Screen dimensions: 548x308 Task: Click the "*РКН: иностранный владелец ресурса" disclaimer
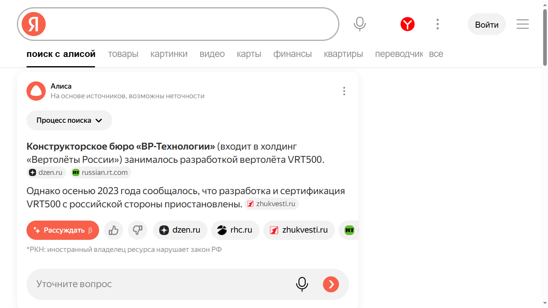[124, 249]
